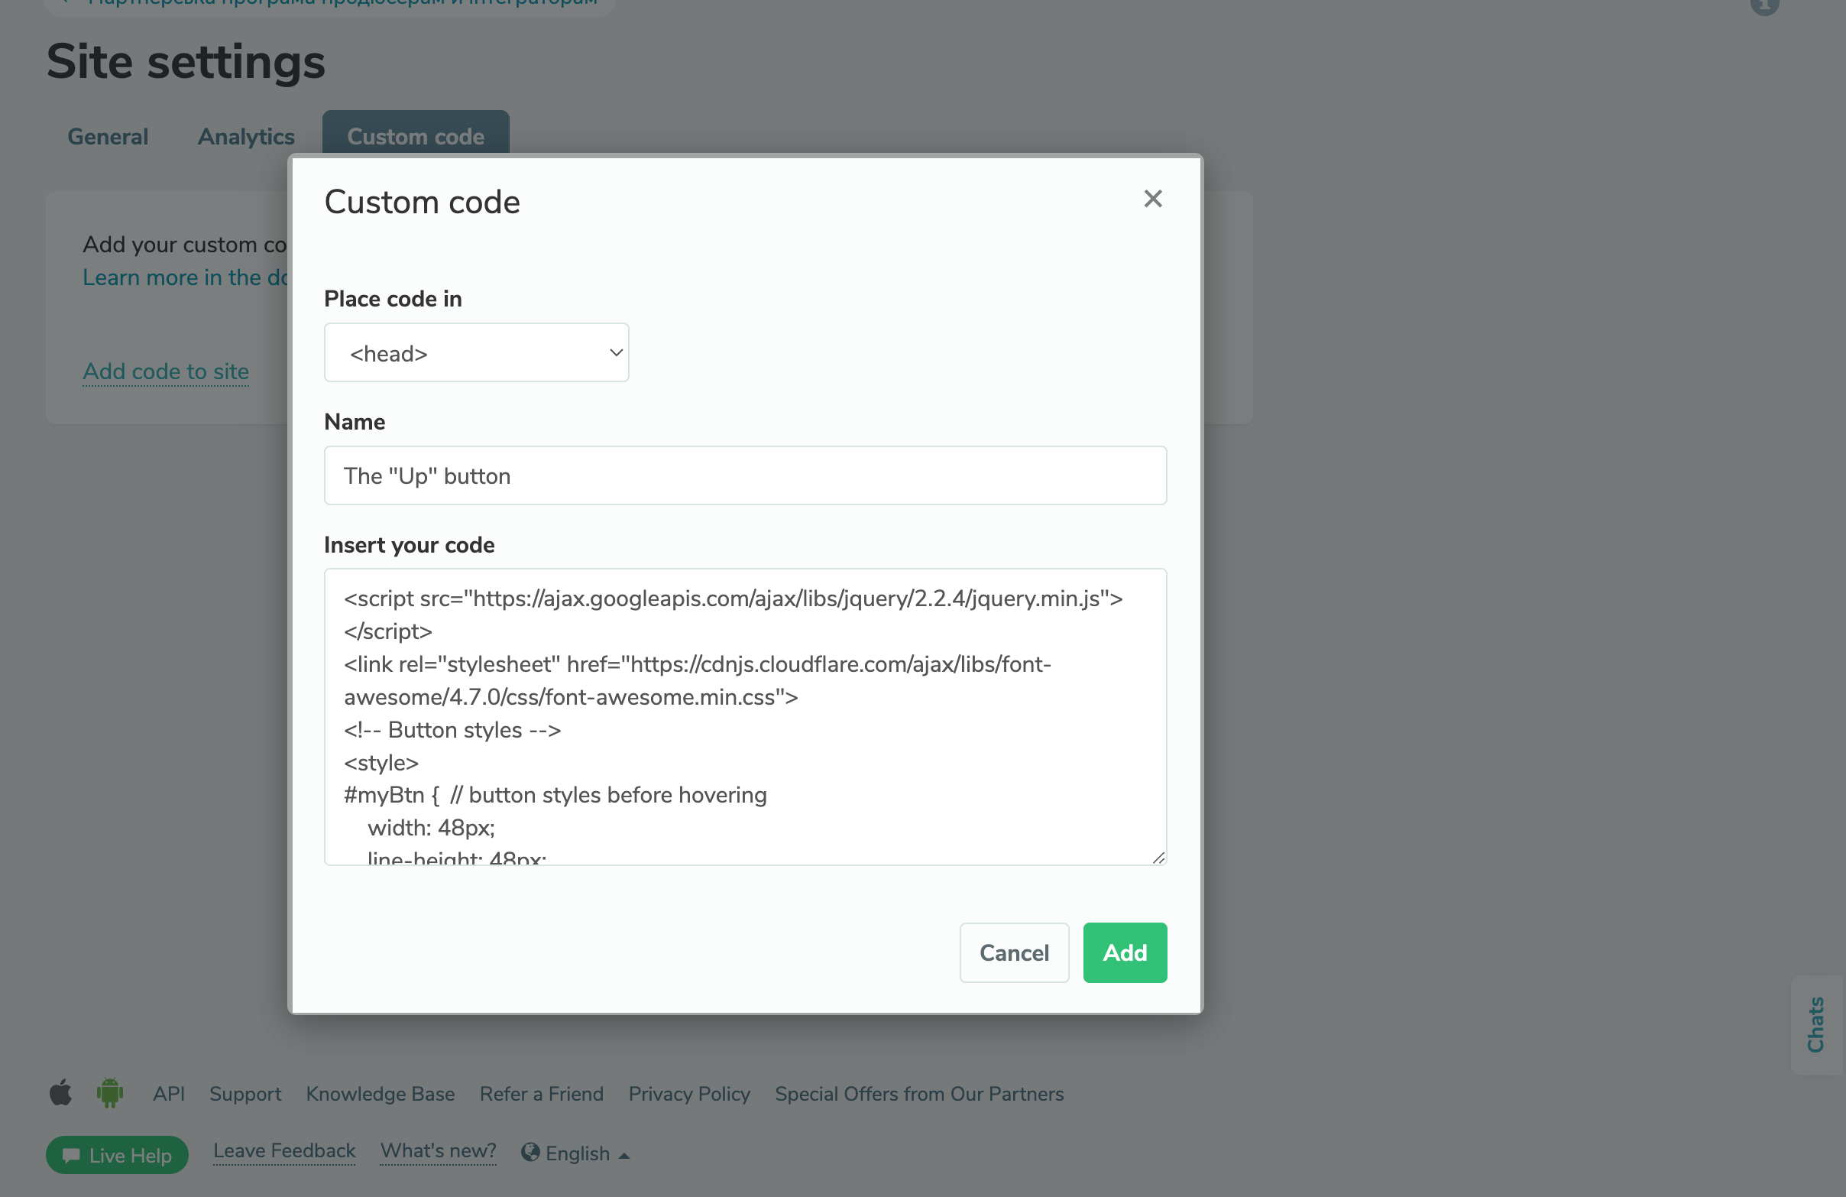Image resolution: width=1846 pixels, height=1197 pixels.
Task: Open the Place code in dropdown
Action: pos(476,353)
